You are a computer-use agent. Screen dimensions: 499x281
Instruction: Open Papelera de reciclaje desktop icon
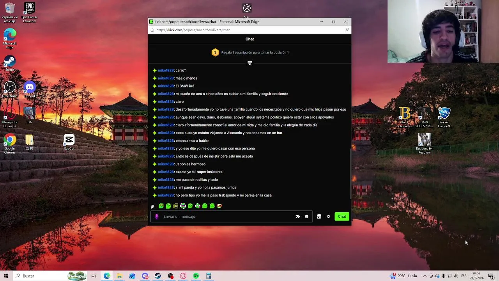[10, 12]
